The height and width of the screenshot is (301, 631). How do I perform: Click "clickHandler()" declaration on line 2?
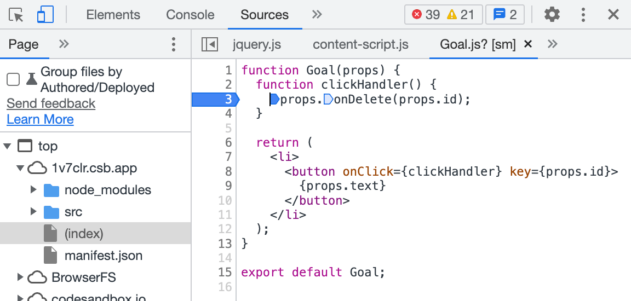371,85
